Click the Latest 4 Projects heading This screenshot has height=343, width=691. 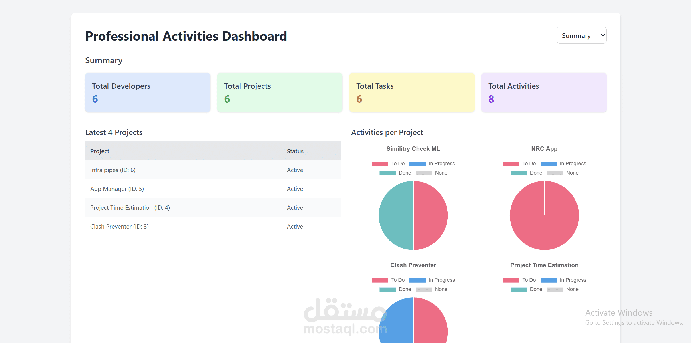coord(114,132)
